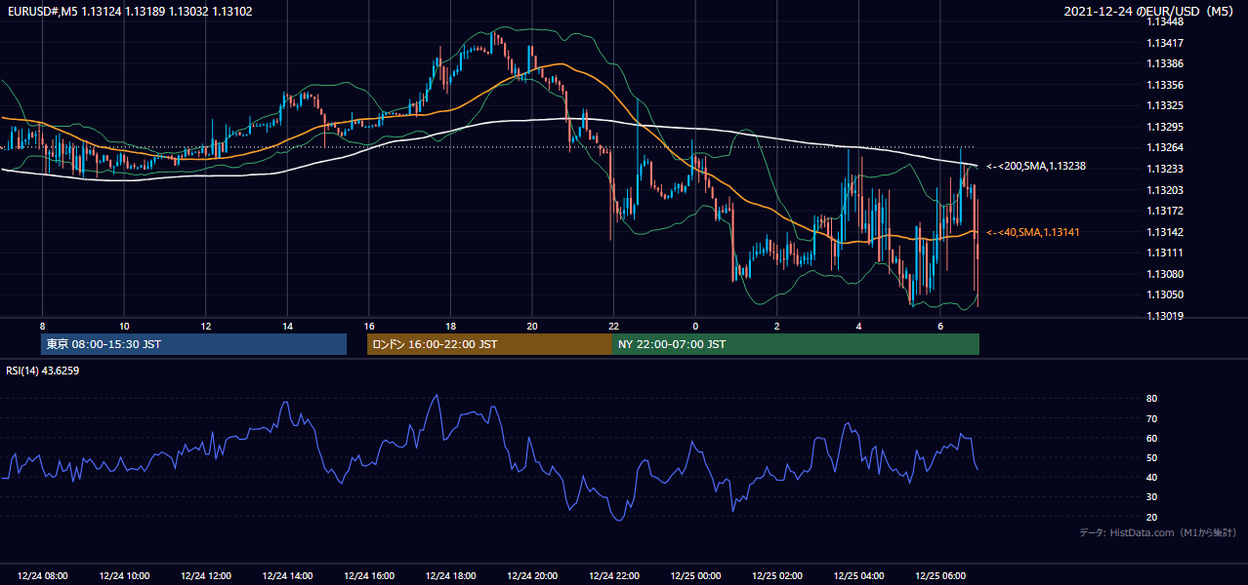Click RSI scale value 20
This screenshot has width=1248, height=585.
[x=1151, y=517]
